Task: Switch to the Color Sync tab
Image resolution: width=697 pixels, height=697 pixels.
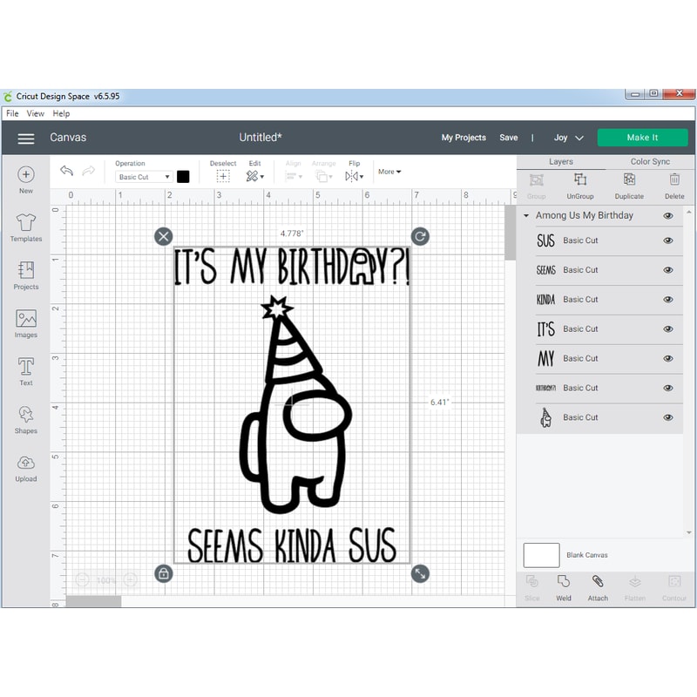Action: coord(650,161)
